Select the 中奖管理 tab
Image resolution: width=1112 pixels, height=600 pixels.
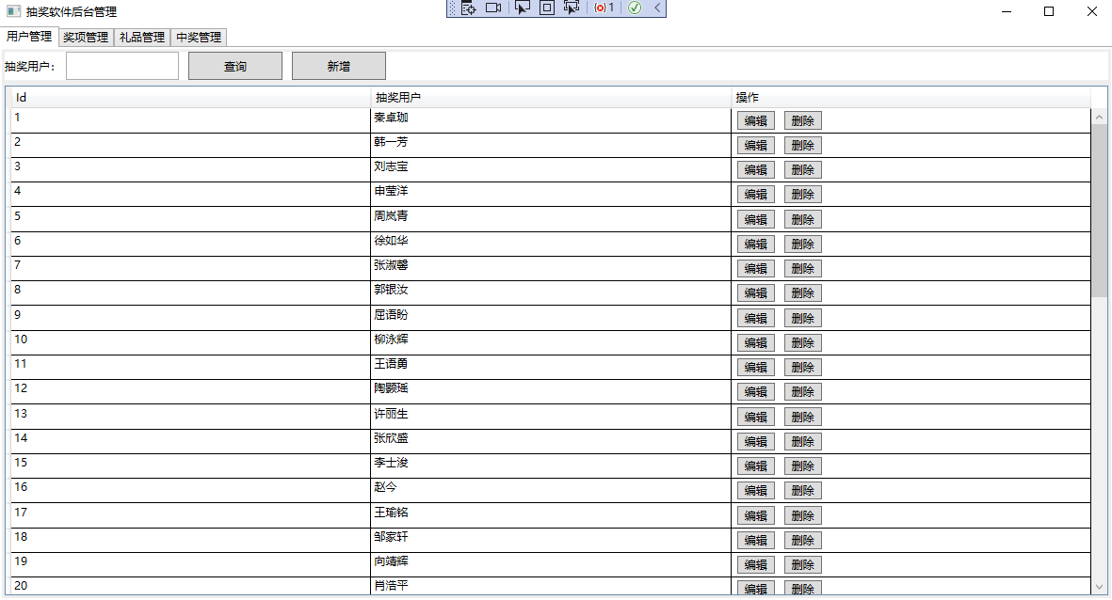click(199, 38)
